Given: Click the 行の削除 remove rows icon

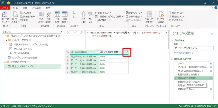Looking at the screenshot, I should 65,14.
